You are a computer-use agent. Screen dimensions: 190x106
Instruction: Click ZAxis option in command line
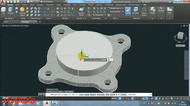click(124, 95)
